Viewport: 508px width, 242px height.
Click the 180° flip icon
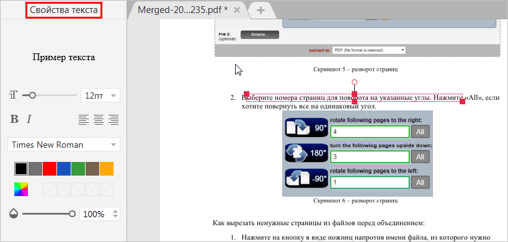[306, 153]
